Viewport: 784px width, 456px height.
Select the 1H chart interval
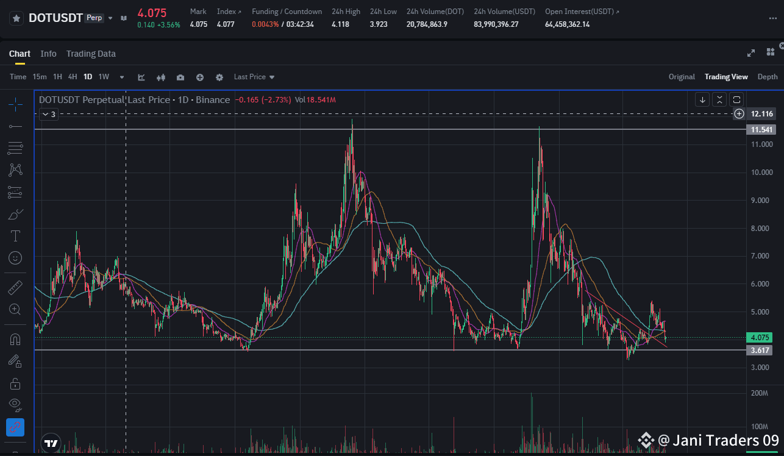[x=57, y=77]
